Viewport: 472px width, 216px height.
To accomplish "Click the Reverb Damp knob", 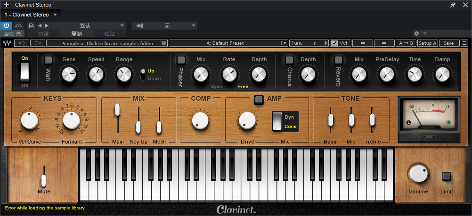I will [442, 74].
